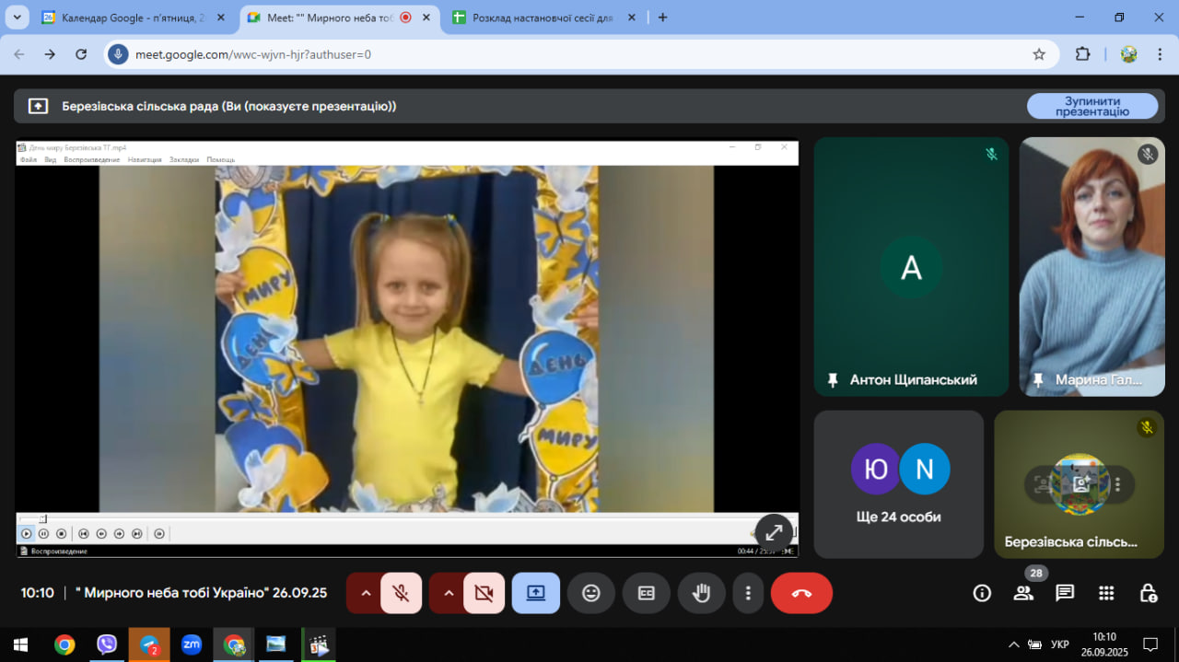
Task: Open the in-call chat panel
Action: coord(1065,593)
